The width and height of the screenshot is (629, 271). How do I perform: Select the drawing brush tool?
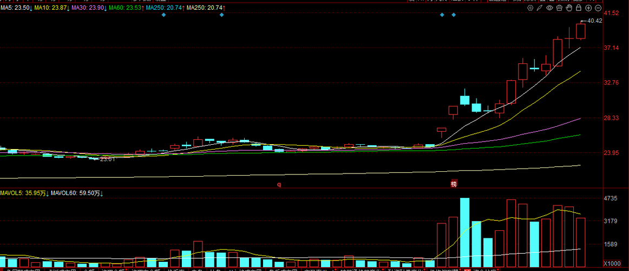(540, 8)
